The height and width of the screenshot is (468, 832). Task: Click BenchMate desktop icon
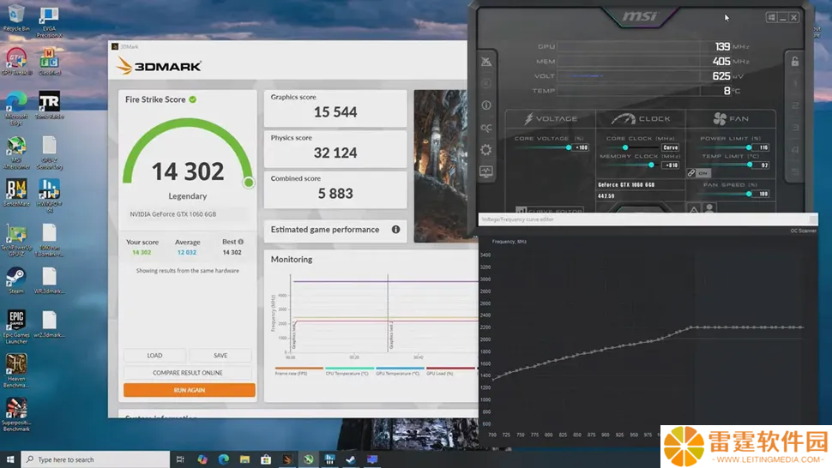(x=16, y=193)
